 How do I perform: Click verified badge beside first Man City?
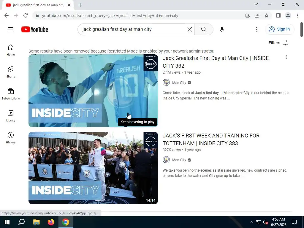click(189, 83)
